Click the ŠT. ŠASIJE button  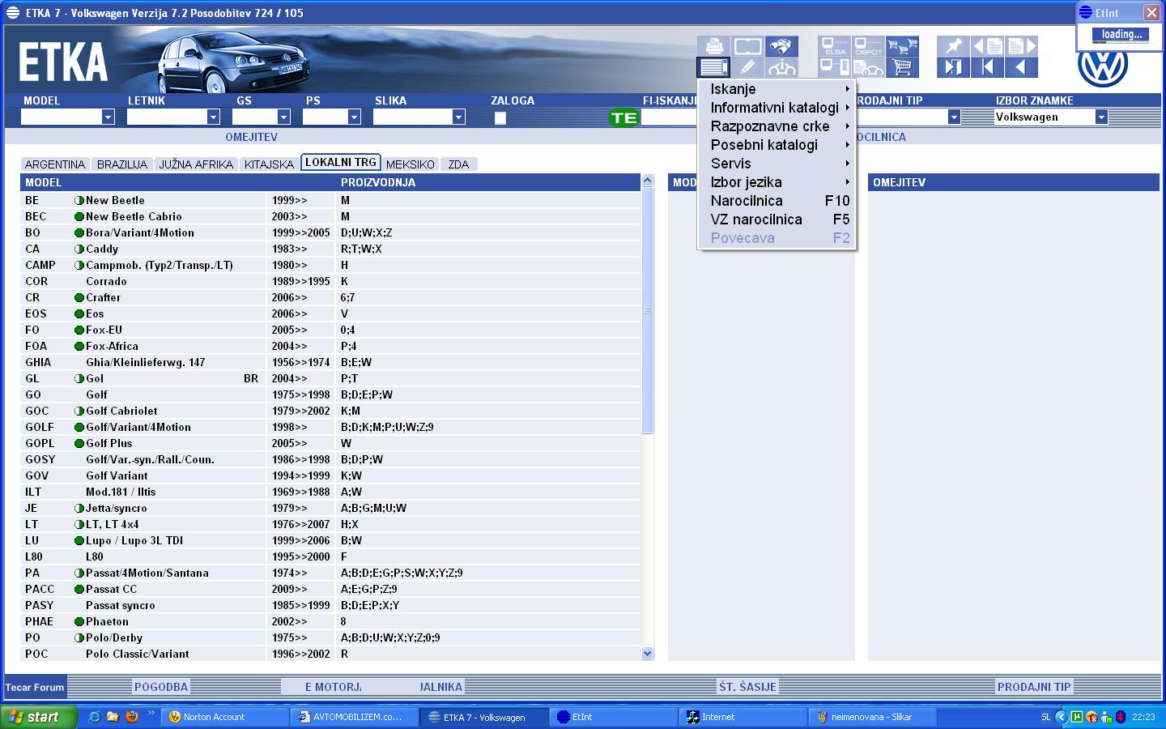coord(747,687)
